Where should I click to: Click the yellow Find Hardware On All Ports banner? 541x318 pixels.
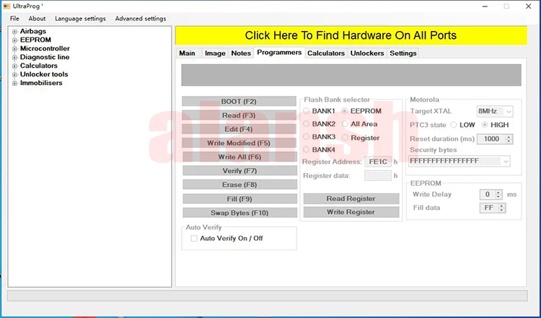point(351,35)
